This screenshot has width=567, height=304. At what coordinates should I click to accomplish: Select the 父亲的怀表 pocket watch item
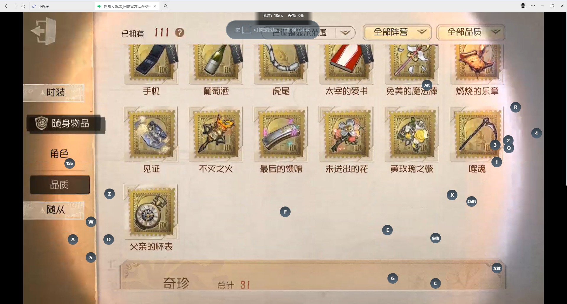pos(151,212)
